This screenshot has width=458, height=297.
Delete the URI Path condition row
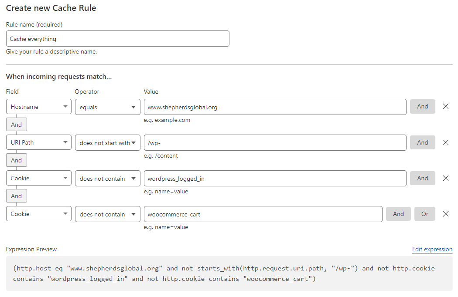pyautogui.click(x=446, y=142)
